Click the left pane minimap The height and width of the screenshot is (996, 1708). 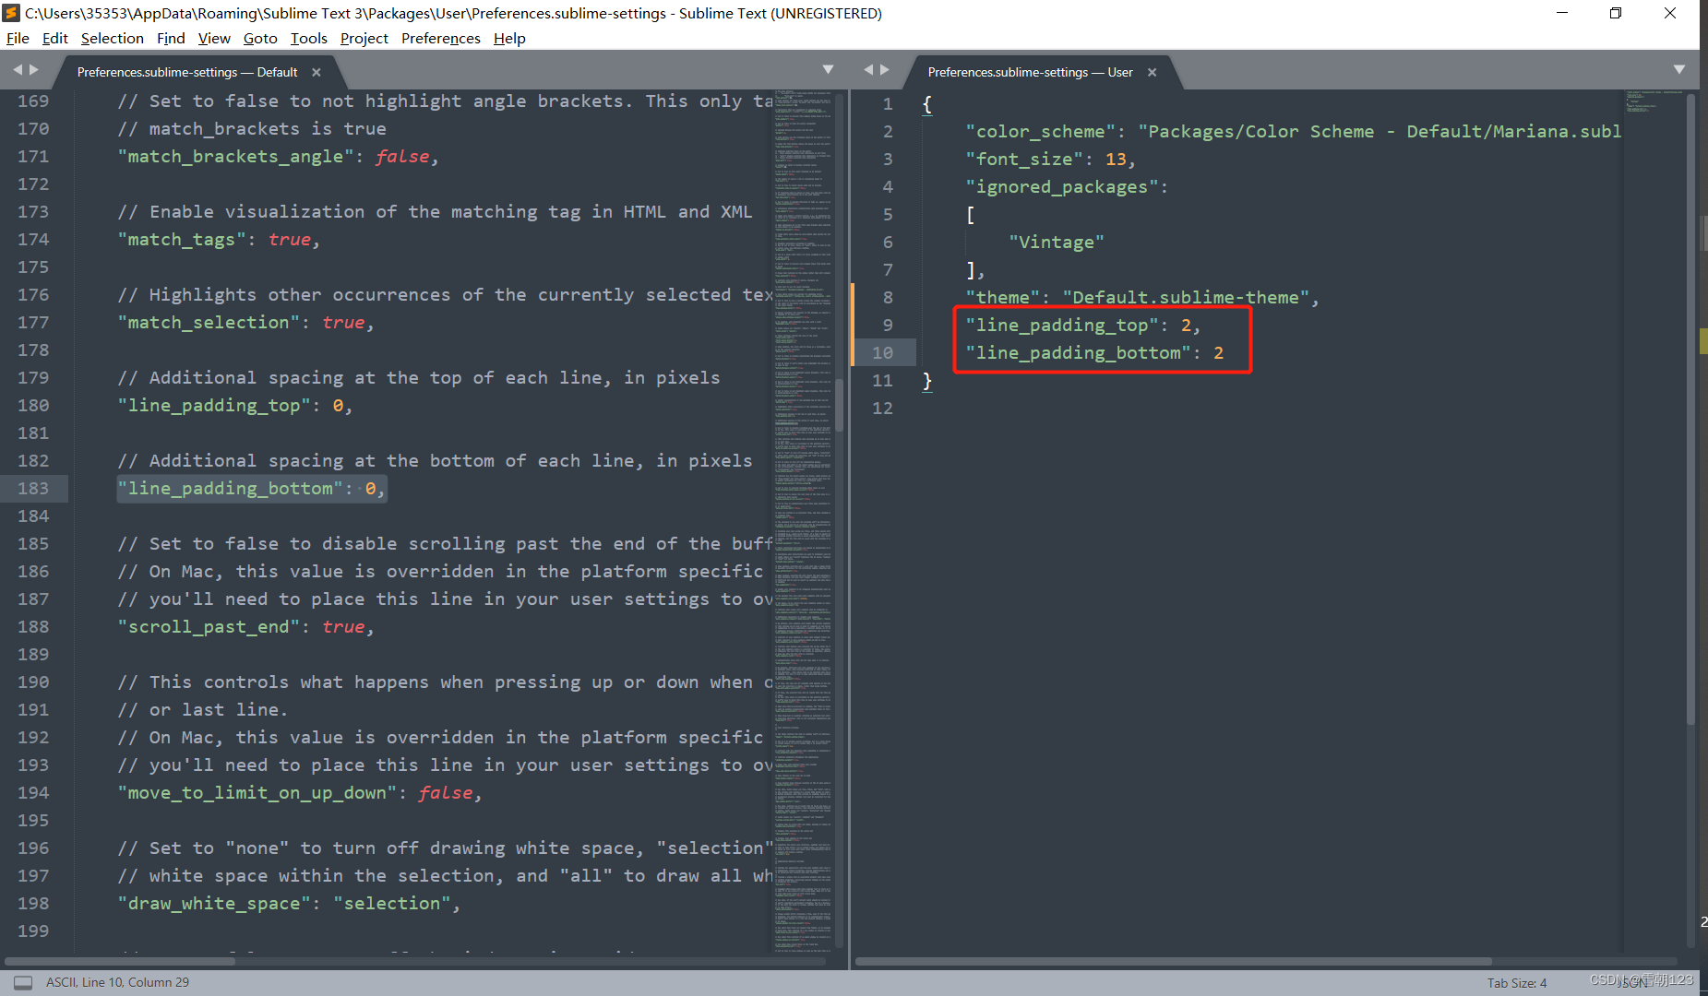pos(803,519)
